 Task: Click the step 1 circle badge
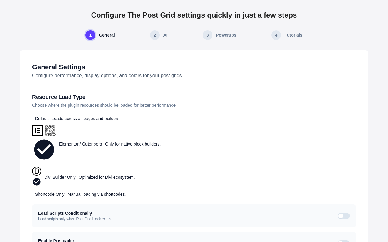pyautogui.click(x=90, y=35)
